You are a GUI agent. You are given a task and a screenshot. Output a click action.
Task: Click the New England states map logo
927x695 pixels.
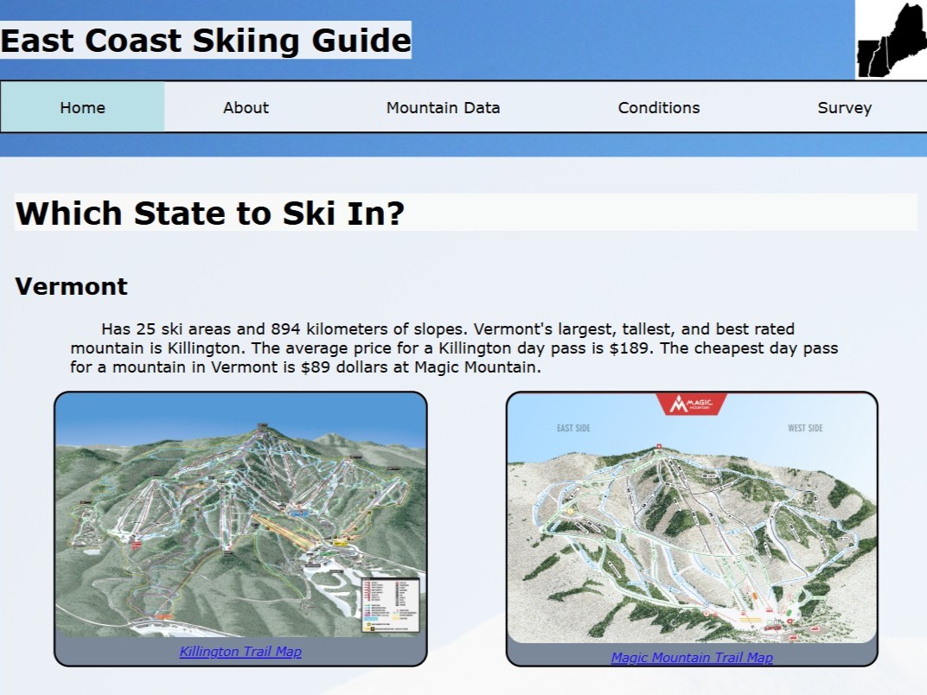click(891, 40)
